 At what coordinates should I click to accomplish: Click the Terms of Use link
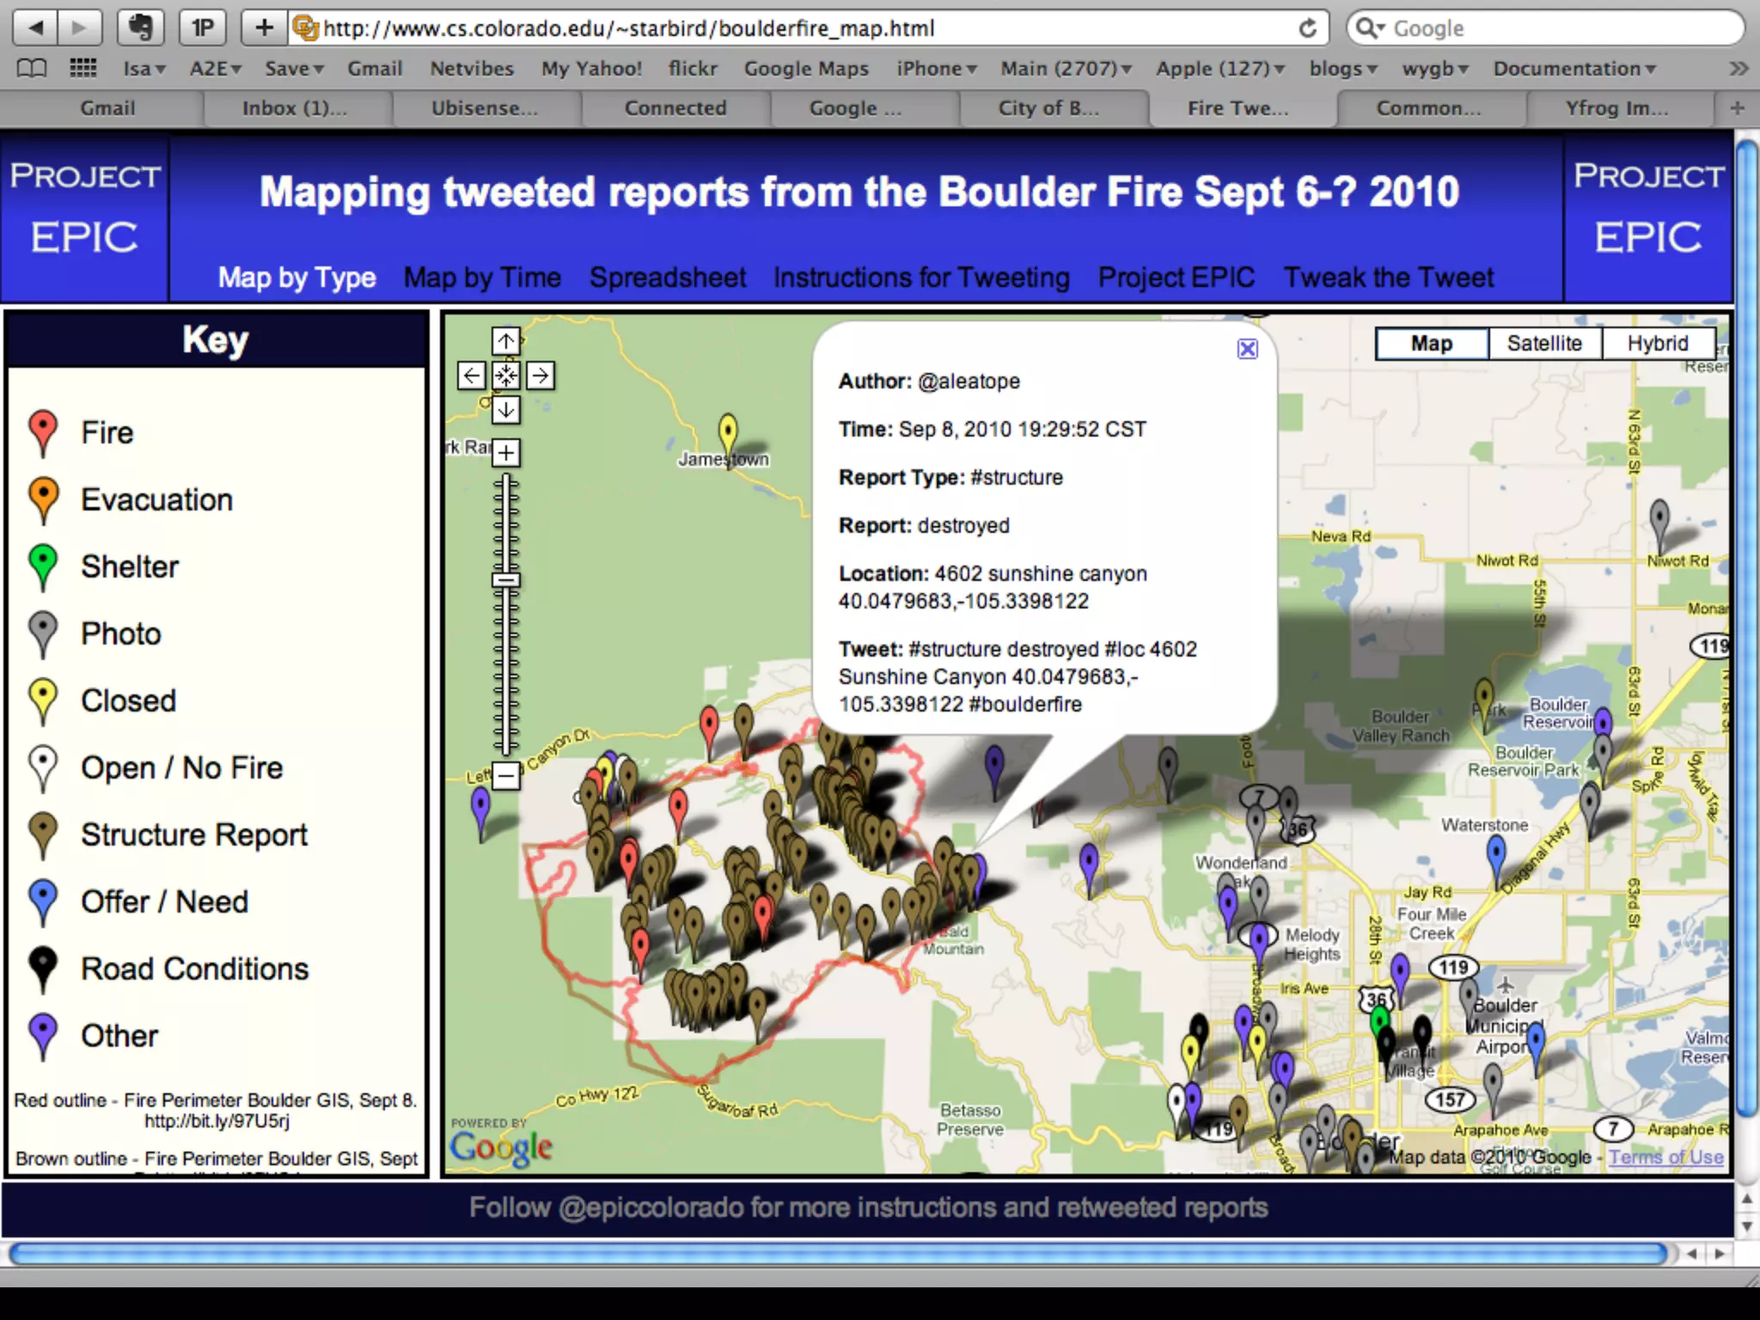(1665, 1158)
